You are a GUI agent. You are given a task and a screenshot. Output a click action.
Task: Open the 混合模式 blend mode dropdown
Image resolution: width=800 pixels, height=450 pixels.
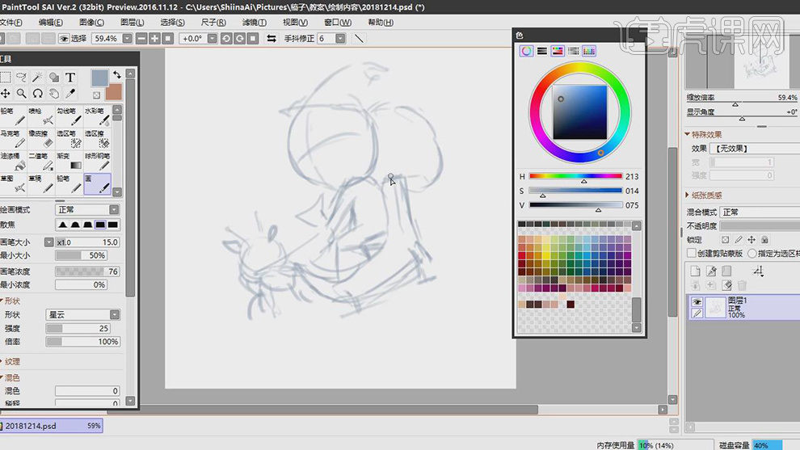tap(760, 212)
